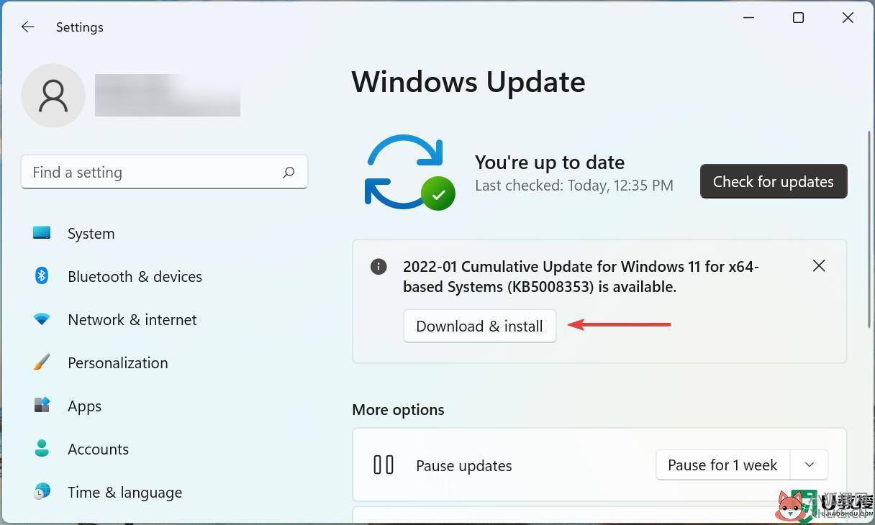Select the Bluetooth icon

click(42, 275)
